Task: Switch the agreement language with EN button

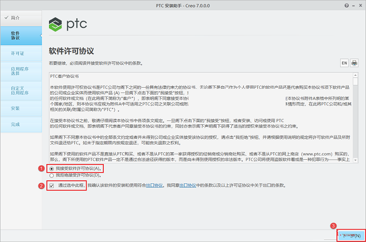Action: (x=344, y=63)
